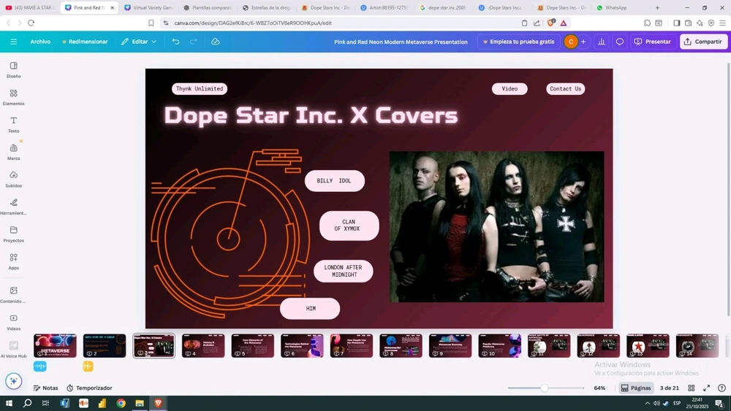The image size is (731, 411).
Task: Toggle the Páginas thumbnail strip
Action: [636, 388]
